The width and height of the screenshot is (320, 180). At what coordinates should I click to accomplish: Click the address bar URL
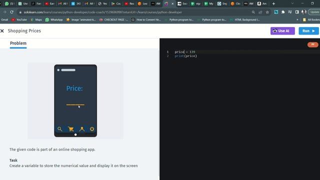click(102, 12)
